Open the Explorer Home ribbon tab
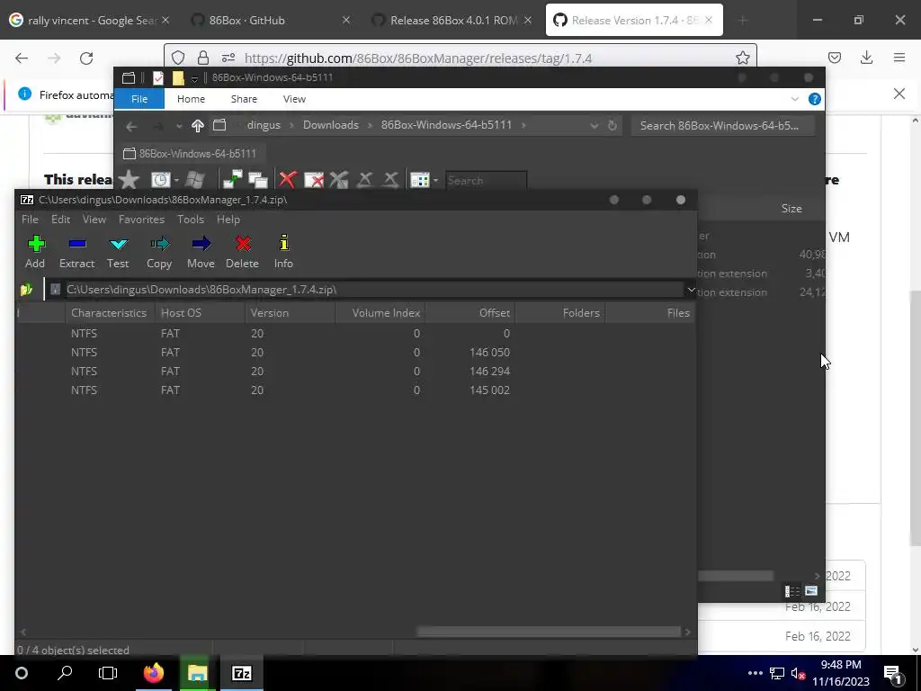Screen dimensions: 921x691 tap(191, 99)
